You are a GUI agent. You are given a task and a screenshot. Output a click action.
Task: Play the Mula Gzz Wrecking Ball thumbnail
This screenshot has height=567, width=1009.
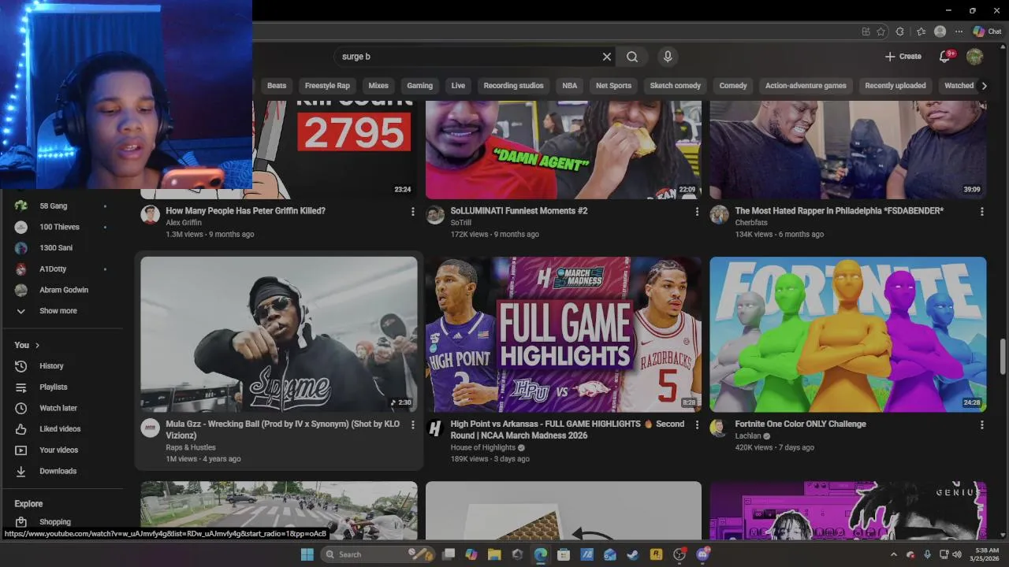(279, 334)
